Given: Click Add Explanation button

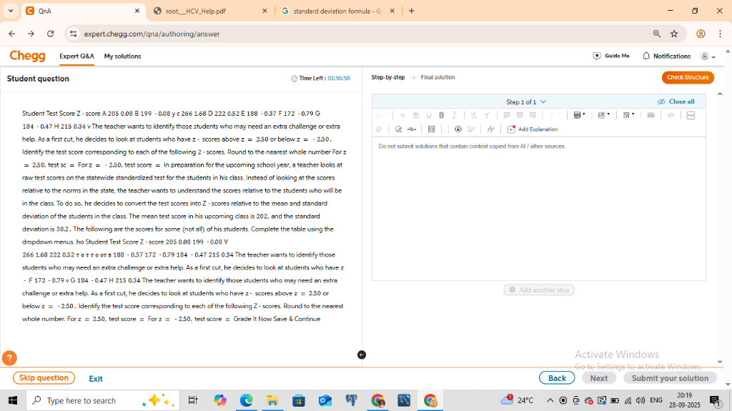Looking at the screenshot, I should click(533, 129).
